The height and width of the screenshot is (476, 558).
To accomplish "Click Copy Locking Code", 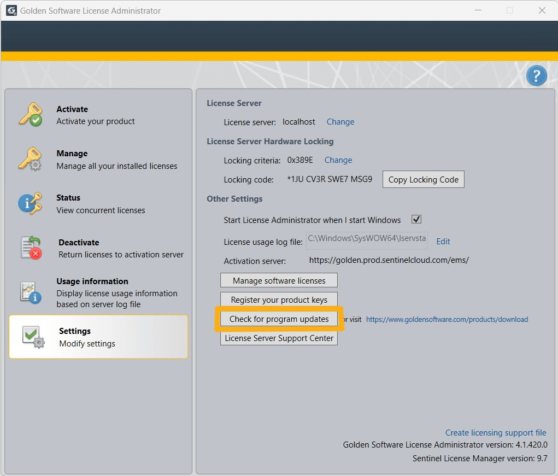I will pyautogui.click(x=423, y=179).
